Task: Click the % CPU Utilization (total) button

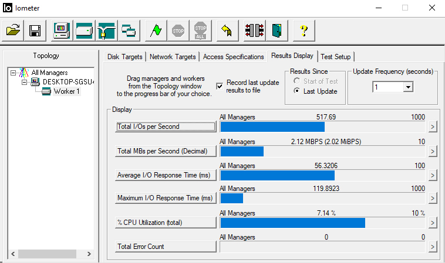Action: tap(166, 223)
